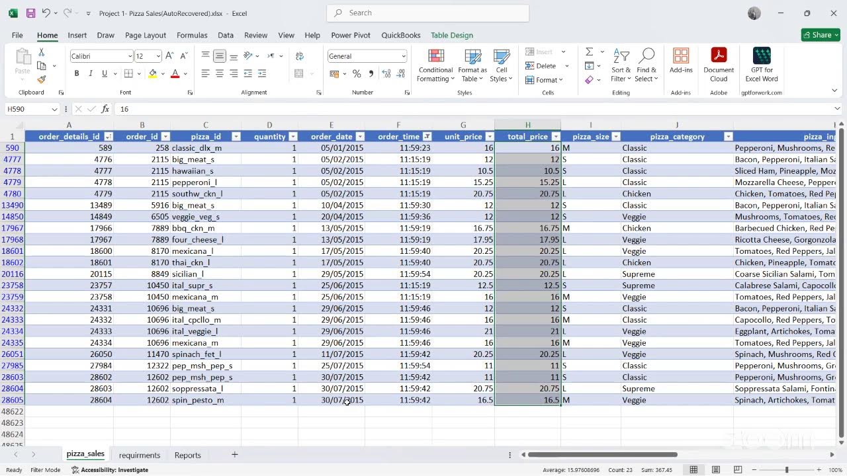847x476 pixels.
Task: Open Format as Table gallery
Action: tap(472, 65)
